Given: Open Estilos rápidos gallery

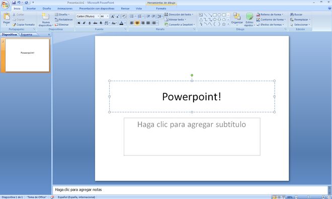Looking at the screenshot, I should click(250, 20).
